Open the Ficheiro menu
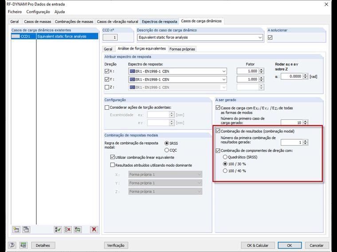The height and width of the screenshot is (252, 337). [15, 12]
